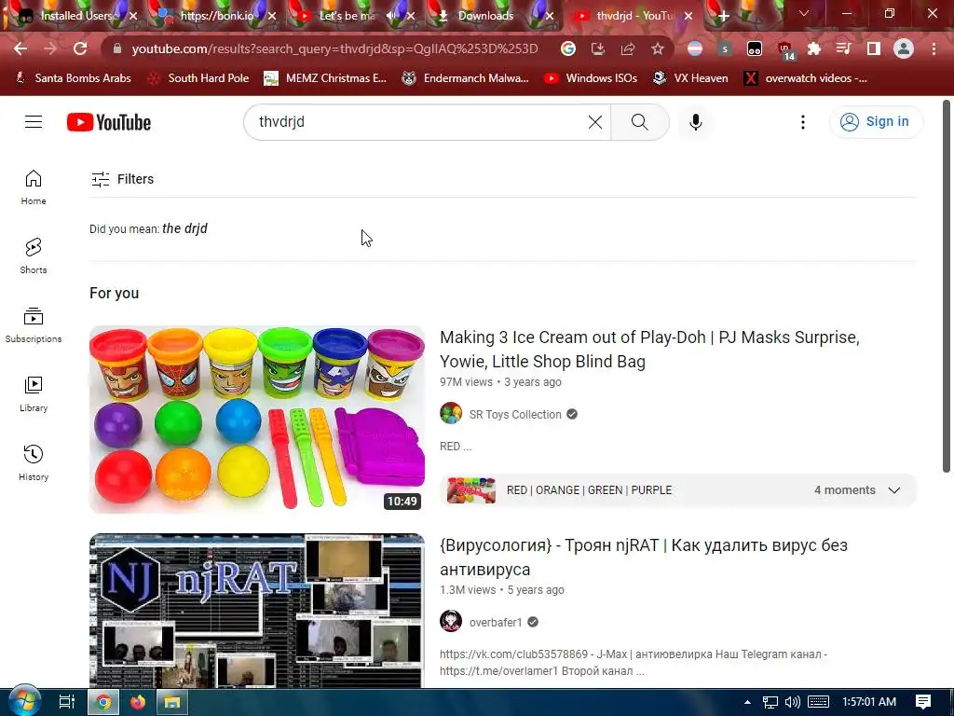Open the Extensions puzzle menu

point(814,48)
